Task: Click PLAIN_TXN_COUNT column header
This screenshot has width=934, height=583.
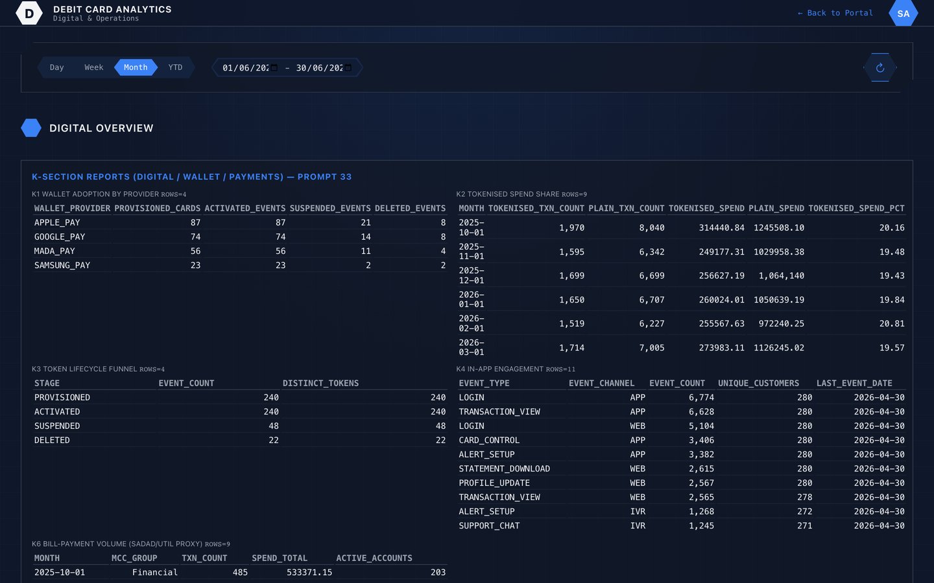Action: click(627, 209)
